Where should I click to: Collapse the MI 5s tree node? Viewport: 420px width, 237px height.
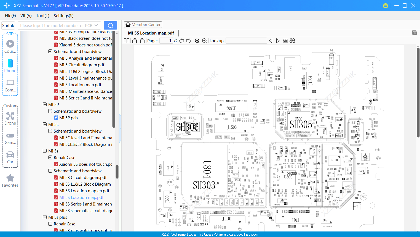pos(45,151)
